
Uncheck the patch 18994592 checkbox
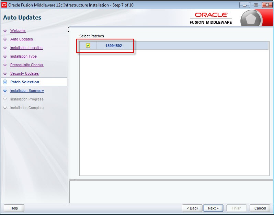(88, 46)
